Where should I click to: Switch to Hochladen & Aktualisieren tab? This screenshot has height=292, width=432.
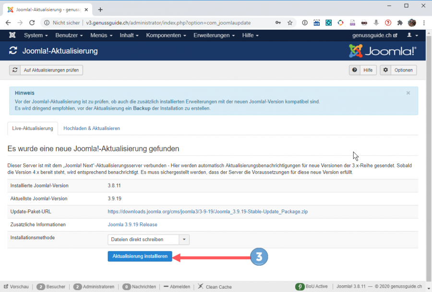click(92, 128)
